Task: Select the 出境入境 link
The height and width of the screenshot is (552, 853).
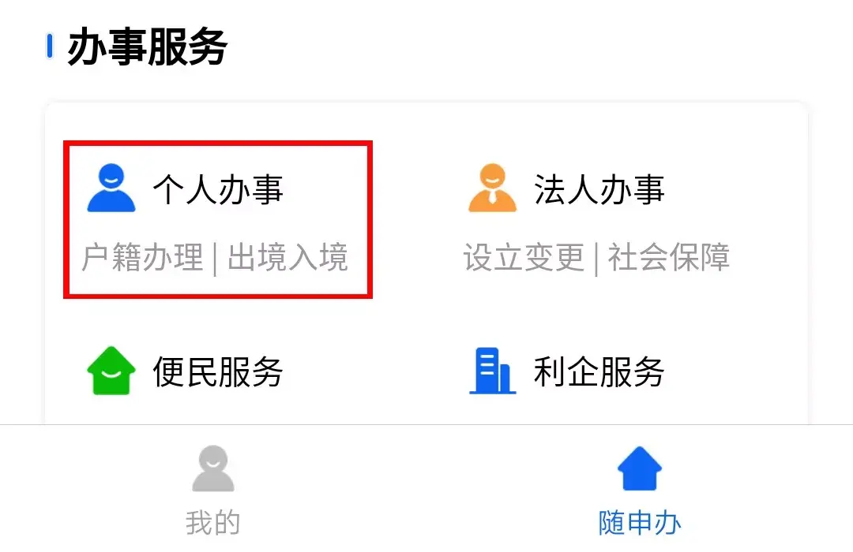Action: click(287, 257)
